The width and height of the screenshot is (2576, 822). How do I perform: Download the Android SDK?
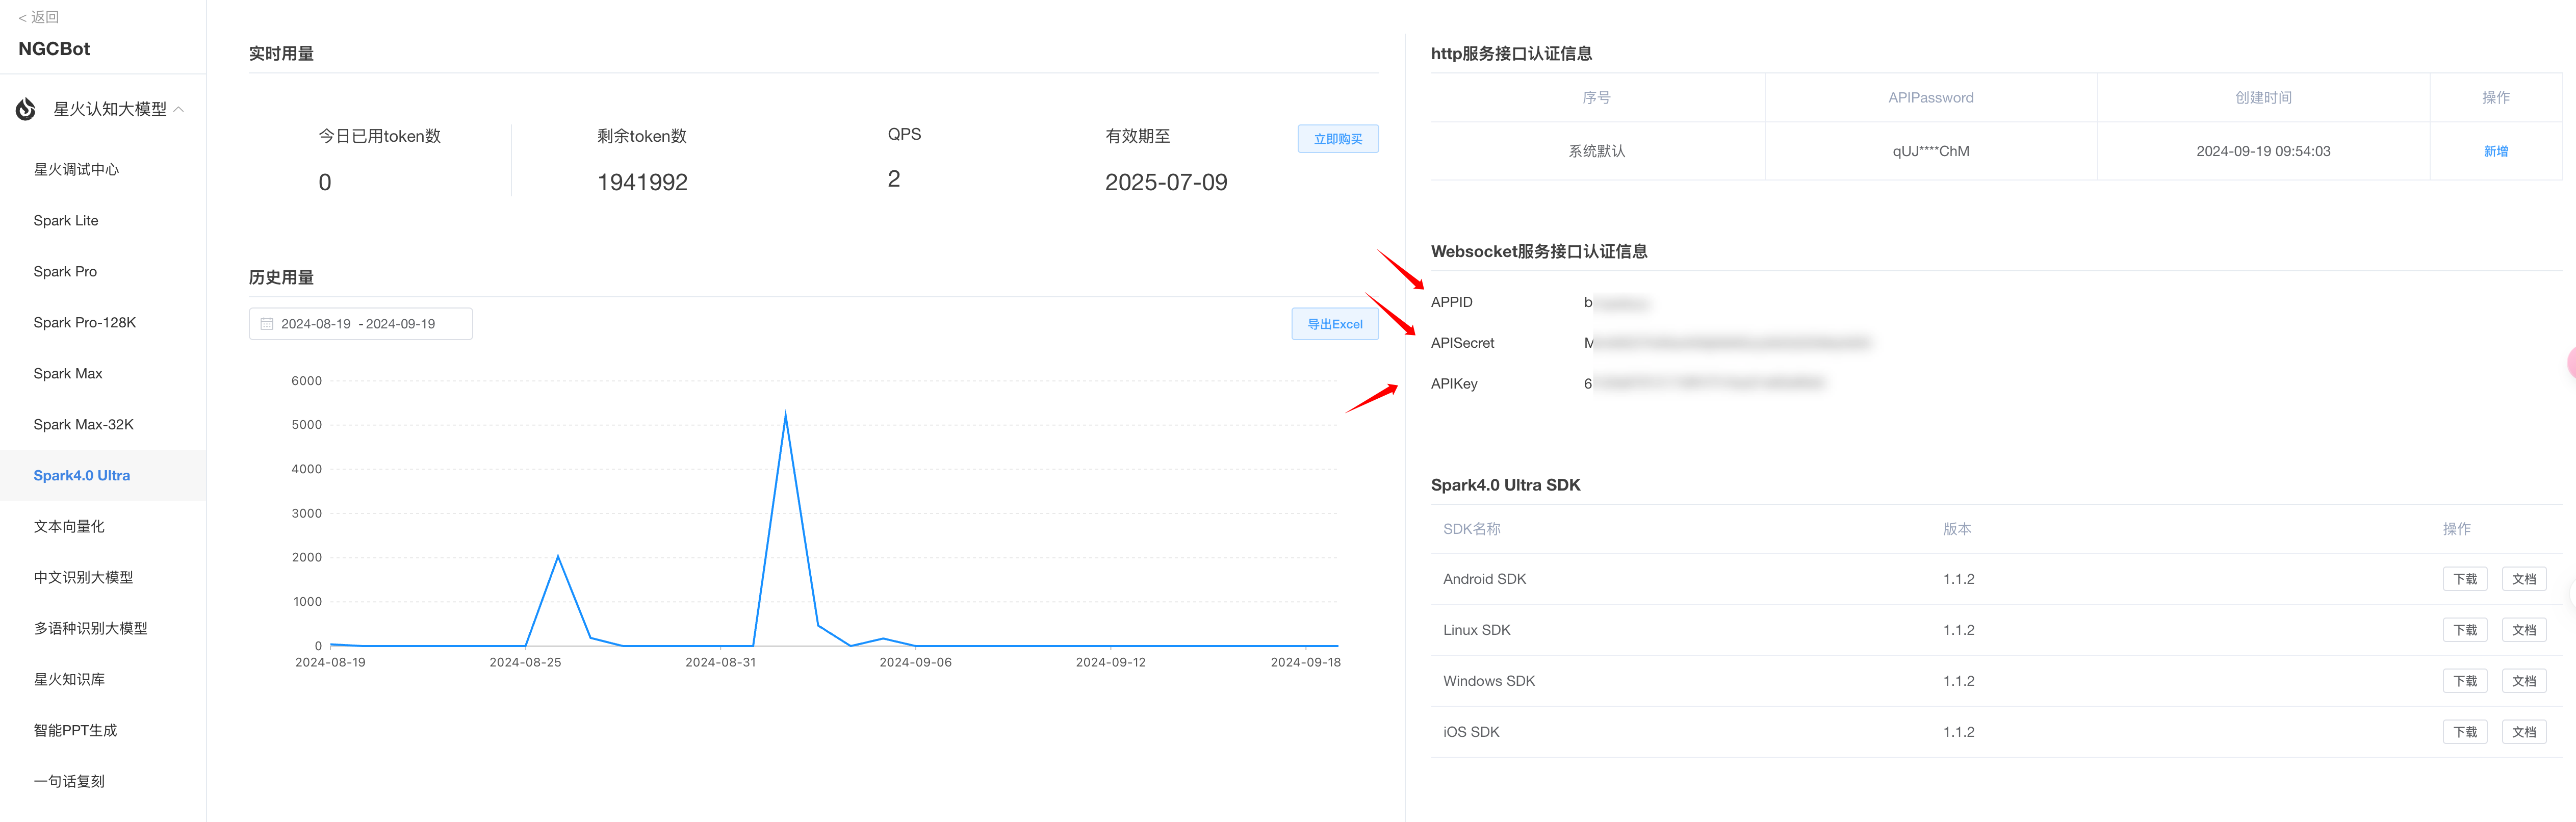[x=2464, y=579]
